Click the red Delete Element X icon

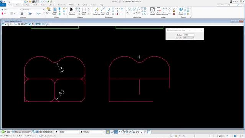coord(174,14)
